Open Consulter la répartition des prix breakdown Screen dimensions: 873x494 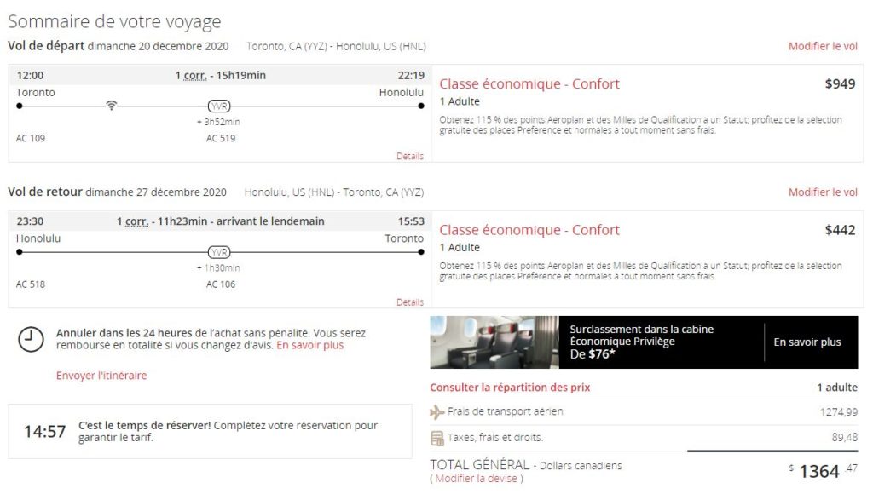point(510,388)
